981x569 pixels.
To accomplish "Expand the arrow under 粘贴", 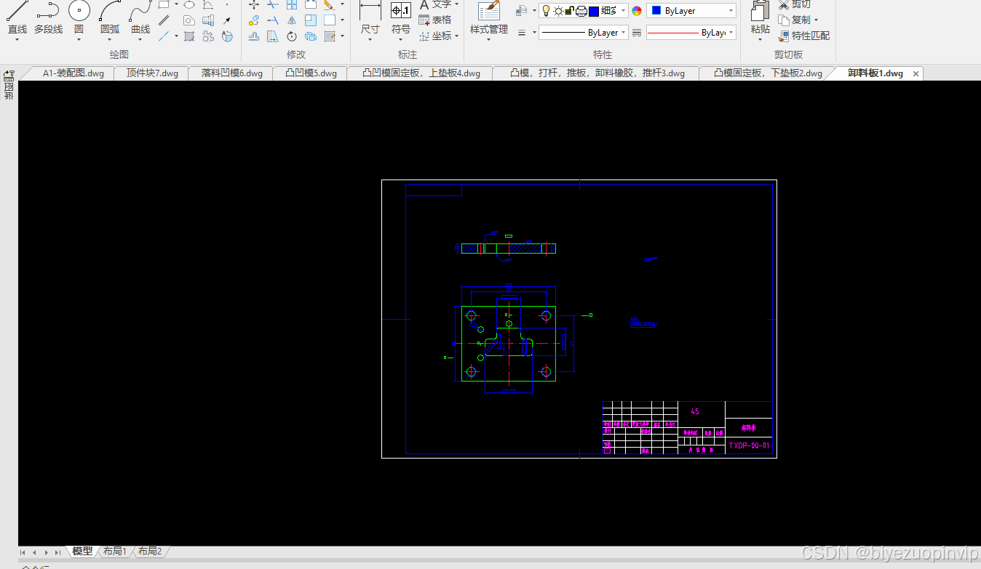I will [x=760, y=40].
